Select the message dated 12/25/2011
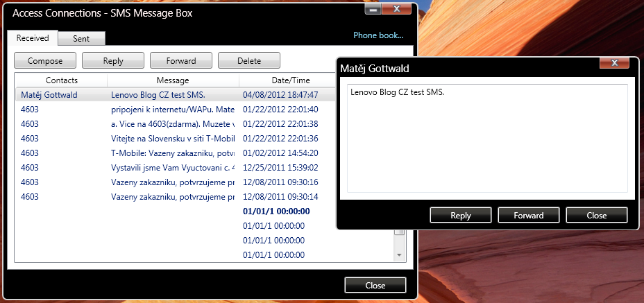Screen dimensions: 644x303 tap(280, 168)
